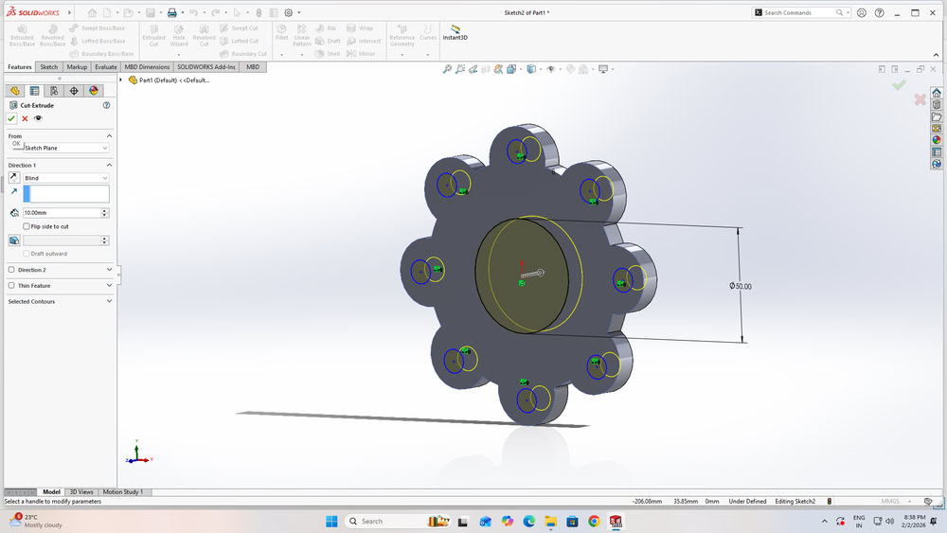The width and height of the screenshot is (947, 533).
Task: Open Dynamic Annotation Views icon
Action: pyautogui.click(x=498, y=69)
